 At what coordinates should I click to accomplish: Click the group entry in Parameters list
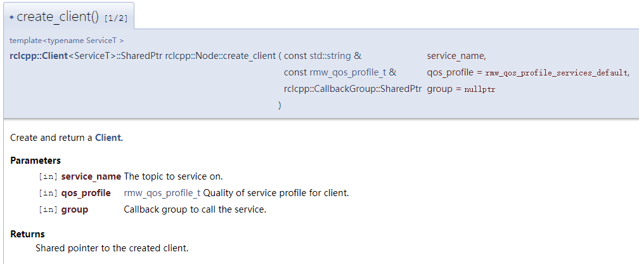tap(74, 209)
